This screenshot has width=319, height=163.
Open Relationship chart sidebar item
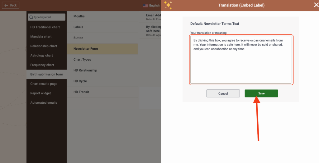(44, 46)
